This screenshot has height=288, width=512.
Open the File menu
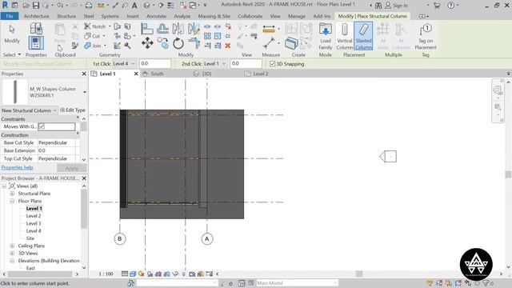click(x=10, y=16)
